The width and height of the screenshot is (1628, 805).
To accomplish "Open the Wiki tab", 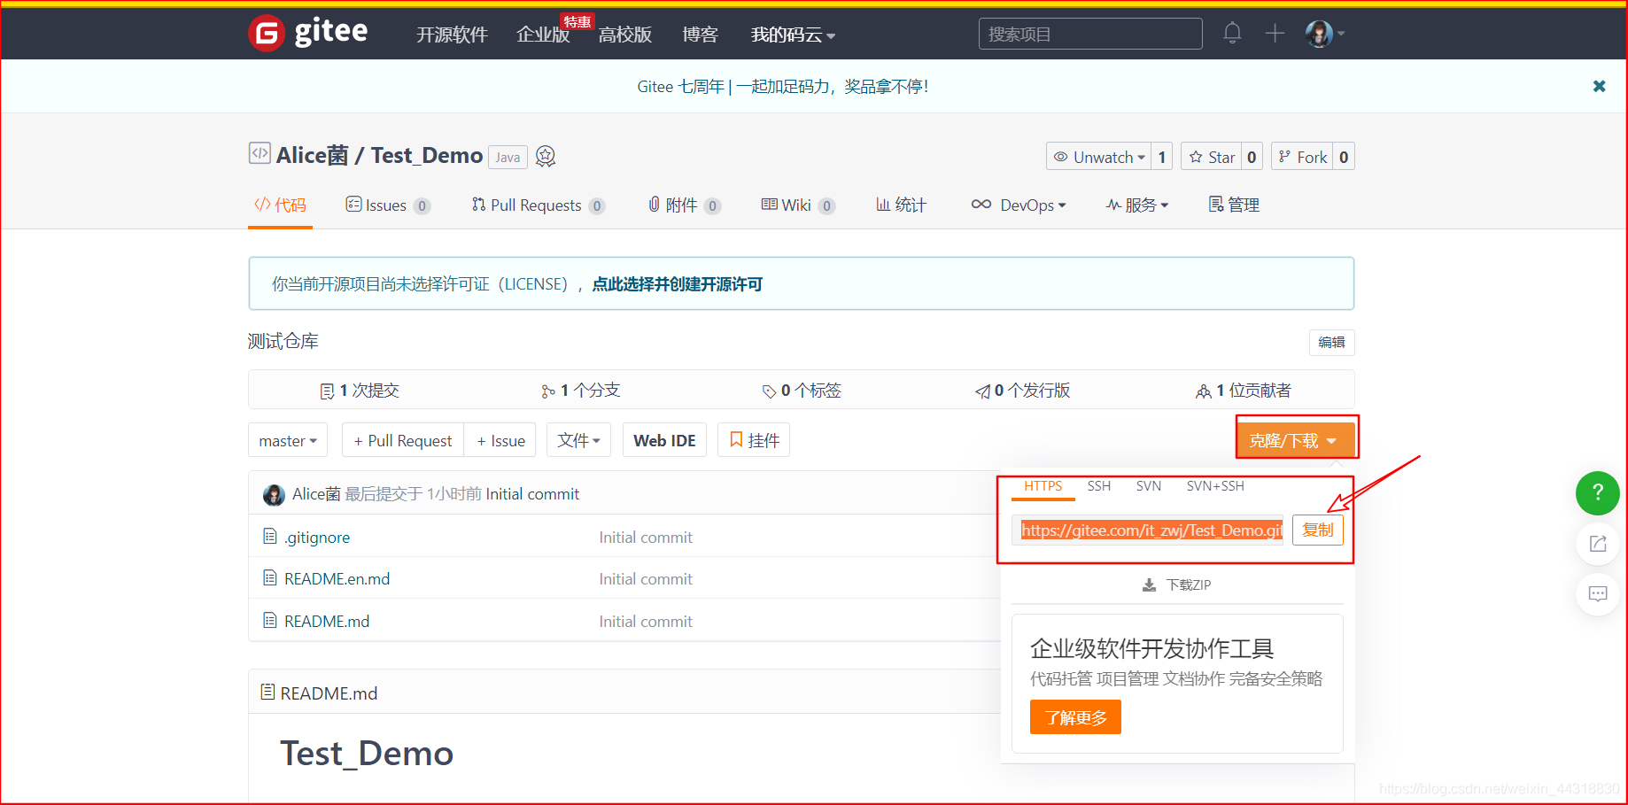I will 798,205.
